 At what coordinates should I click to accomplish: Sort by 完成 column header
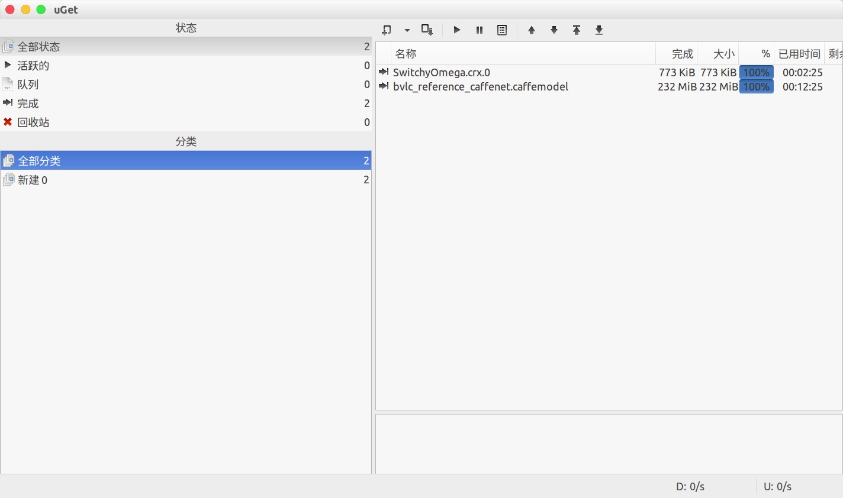pos(677,54)
